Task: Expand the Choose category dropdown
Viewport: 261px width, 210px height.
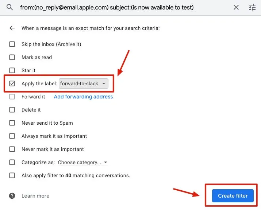Action: click(x=82, y=162)
